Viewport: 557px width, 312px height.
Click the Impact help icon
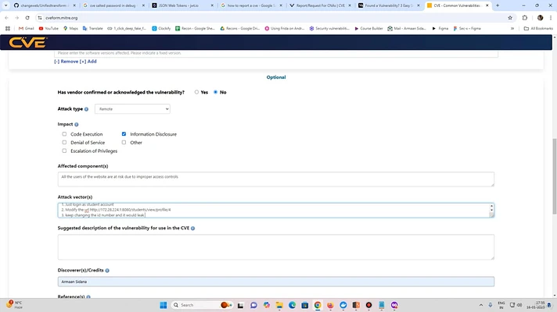pos(77,125)
